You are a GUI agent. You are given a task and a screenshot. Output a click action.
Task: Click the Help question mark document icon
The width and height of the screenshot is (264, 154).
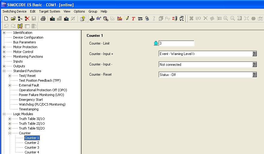pyautogui.click(x=82, y=19)
